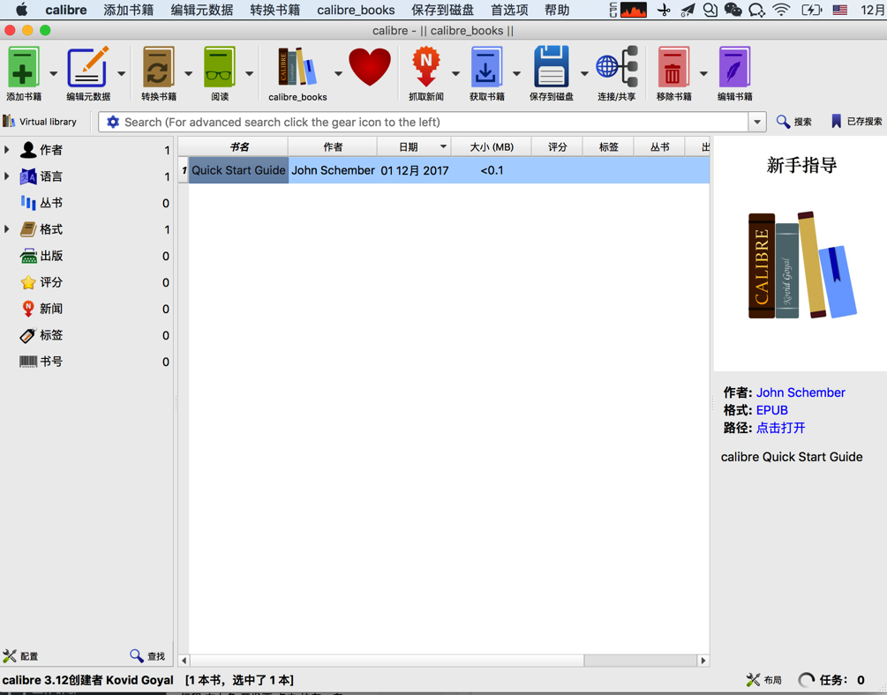Open dropdown arrow next to 移除书籍
The height and width of the screenshot is (695, 887).
point(703,73)
